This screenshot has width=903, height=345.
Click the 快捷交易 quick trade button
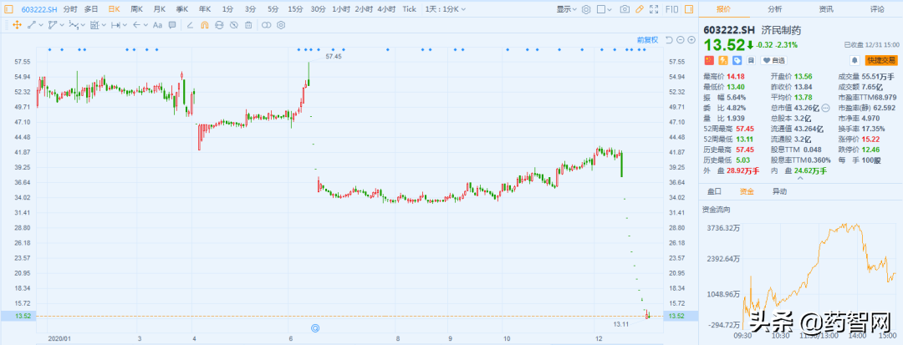coord(881,60)
